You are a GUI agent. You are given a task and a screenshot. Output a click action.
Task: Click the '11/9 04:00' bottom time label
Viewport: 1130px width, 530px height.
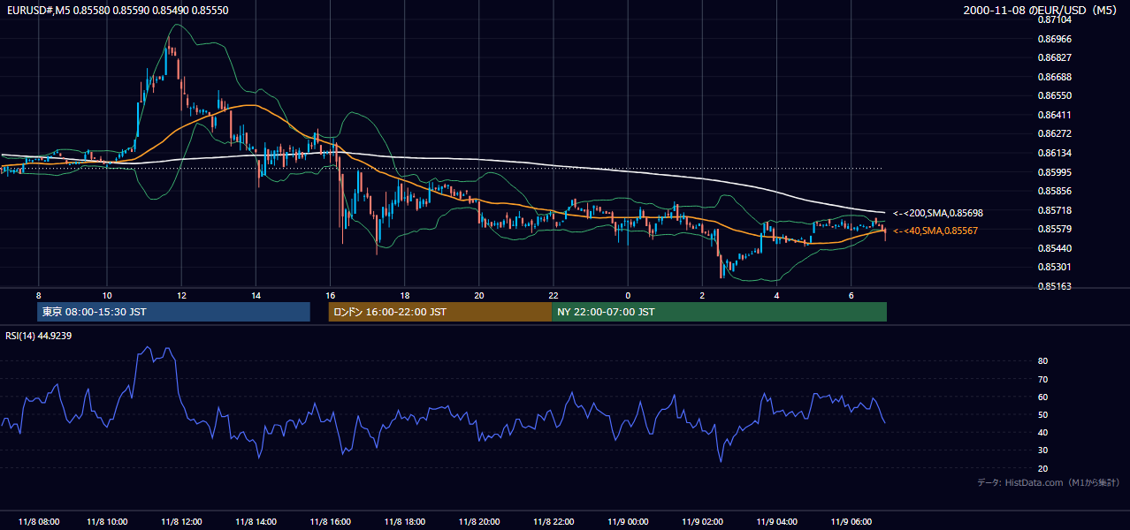(776, 521)
